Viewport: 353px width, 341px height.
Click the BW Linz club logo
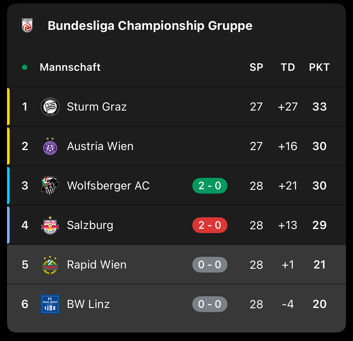click(50, 304)
